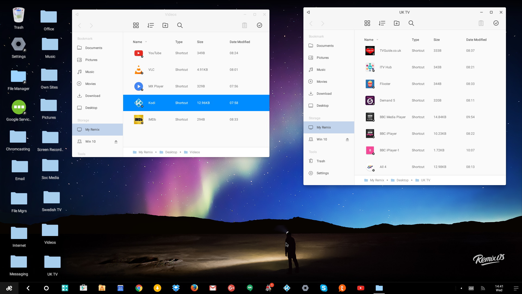Image resolution: width=522 pixels, height=294 pixels.
Task: Select BBC iPlayer-1 shortcut
Action: [430, 150]
